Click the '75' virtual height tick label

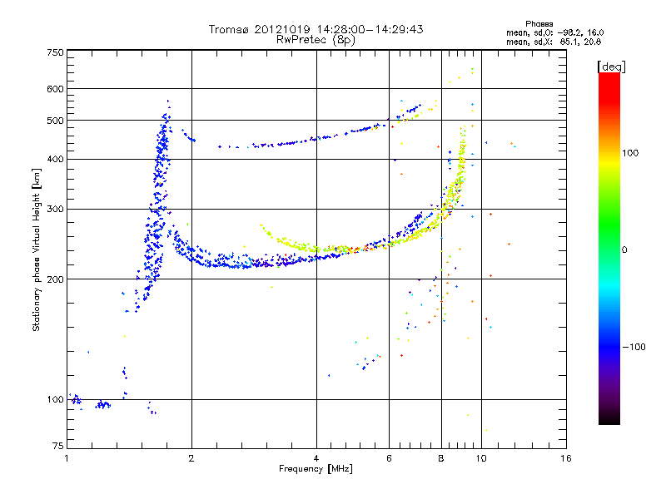tap(58, 446)
